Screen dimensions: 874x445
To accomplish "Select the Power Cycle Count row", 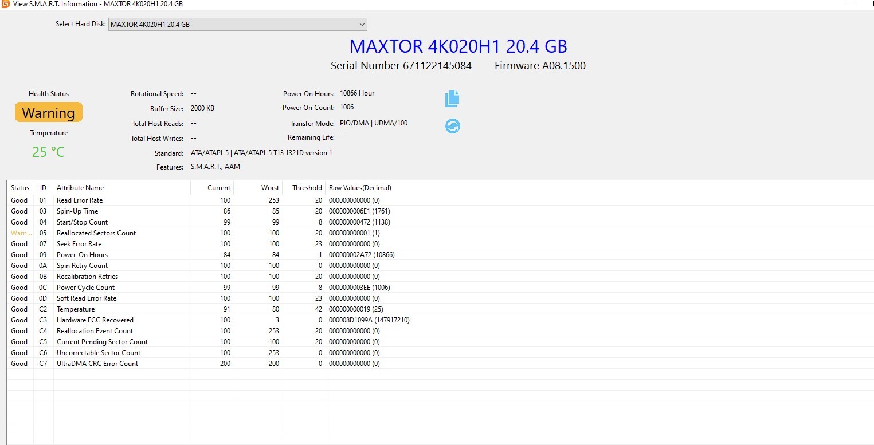I will pos(440,288).
